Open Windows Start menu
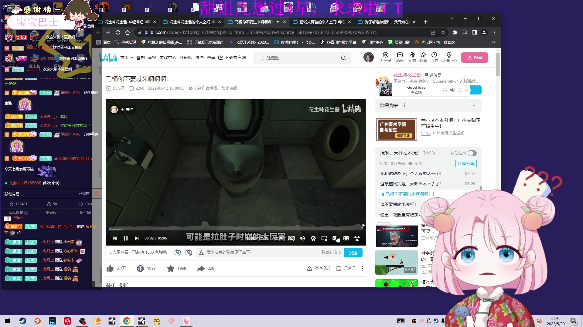This screenshot has height=327, width=583. pyautogui.click(x=7, y=321)
